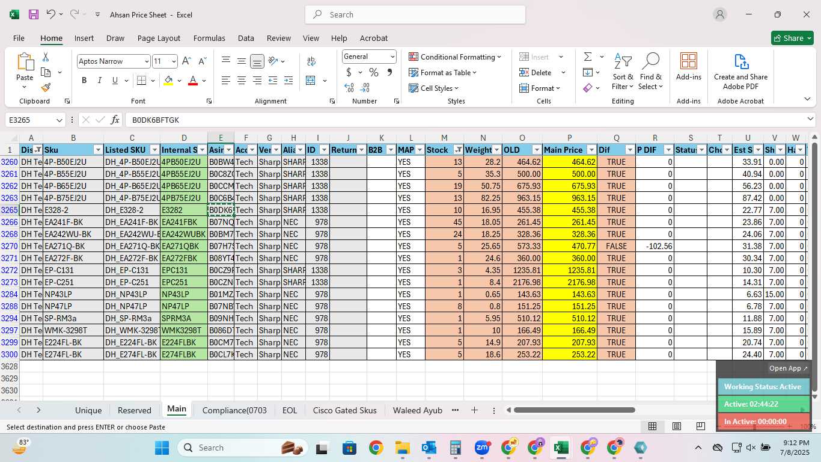Select Center horizontal alignment
The height and width of the screenshot is (462, 821).
point(241,81)
